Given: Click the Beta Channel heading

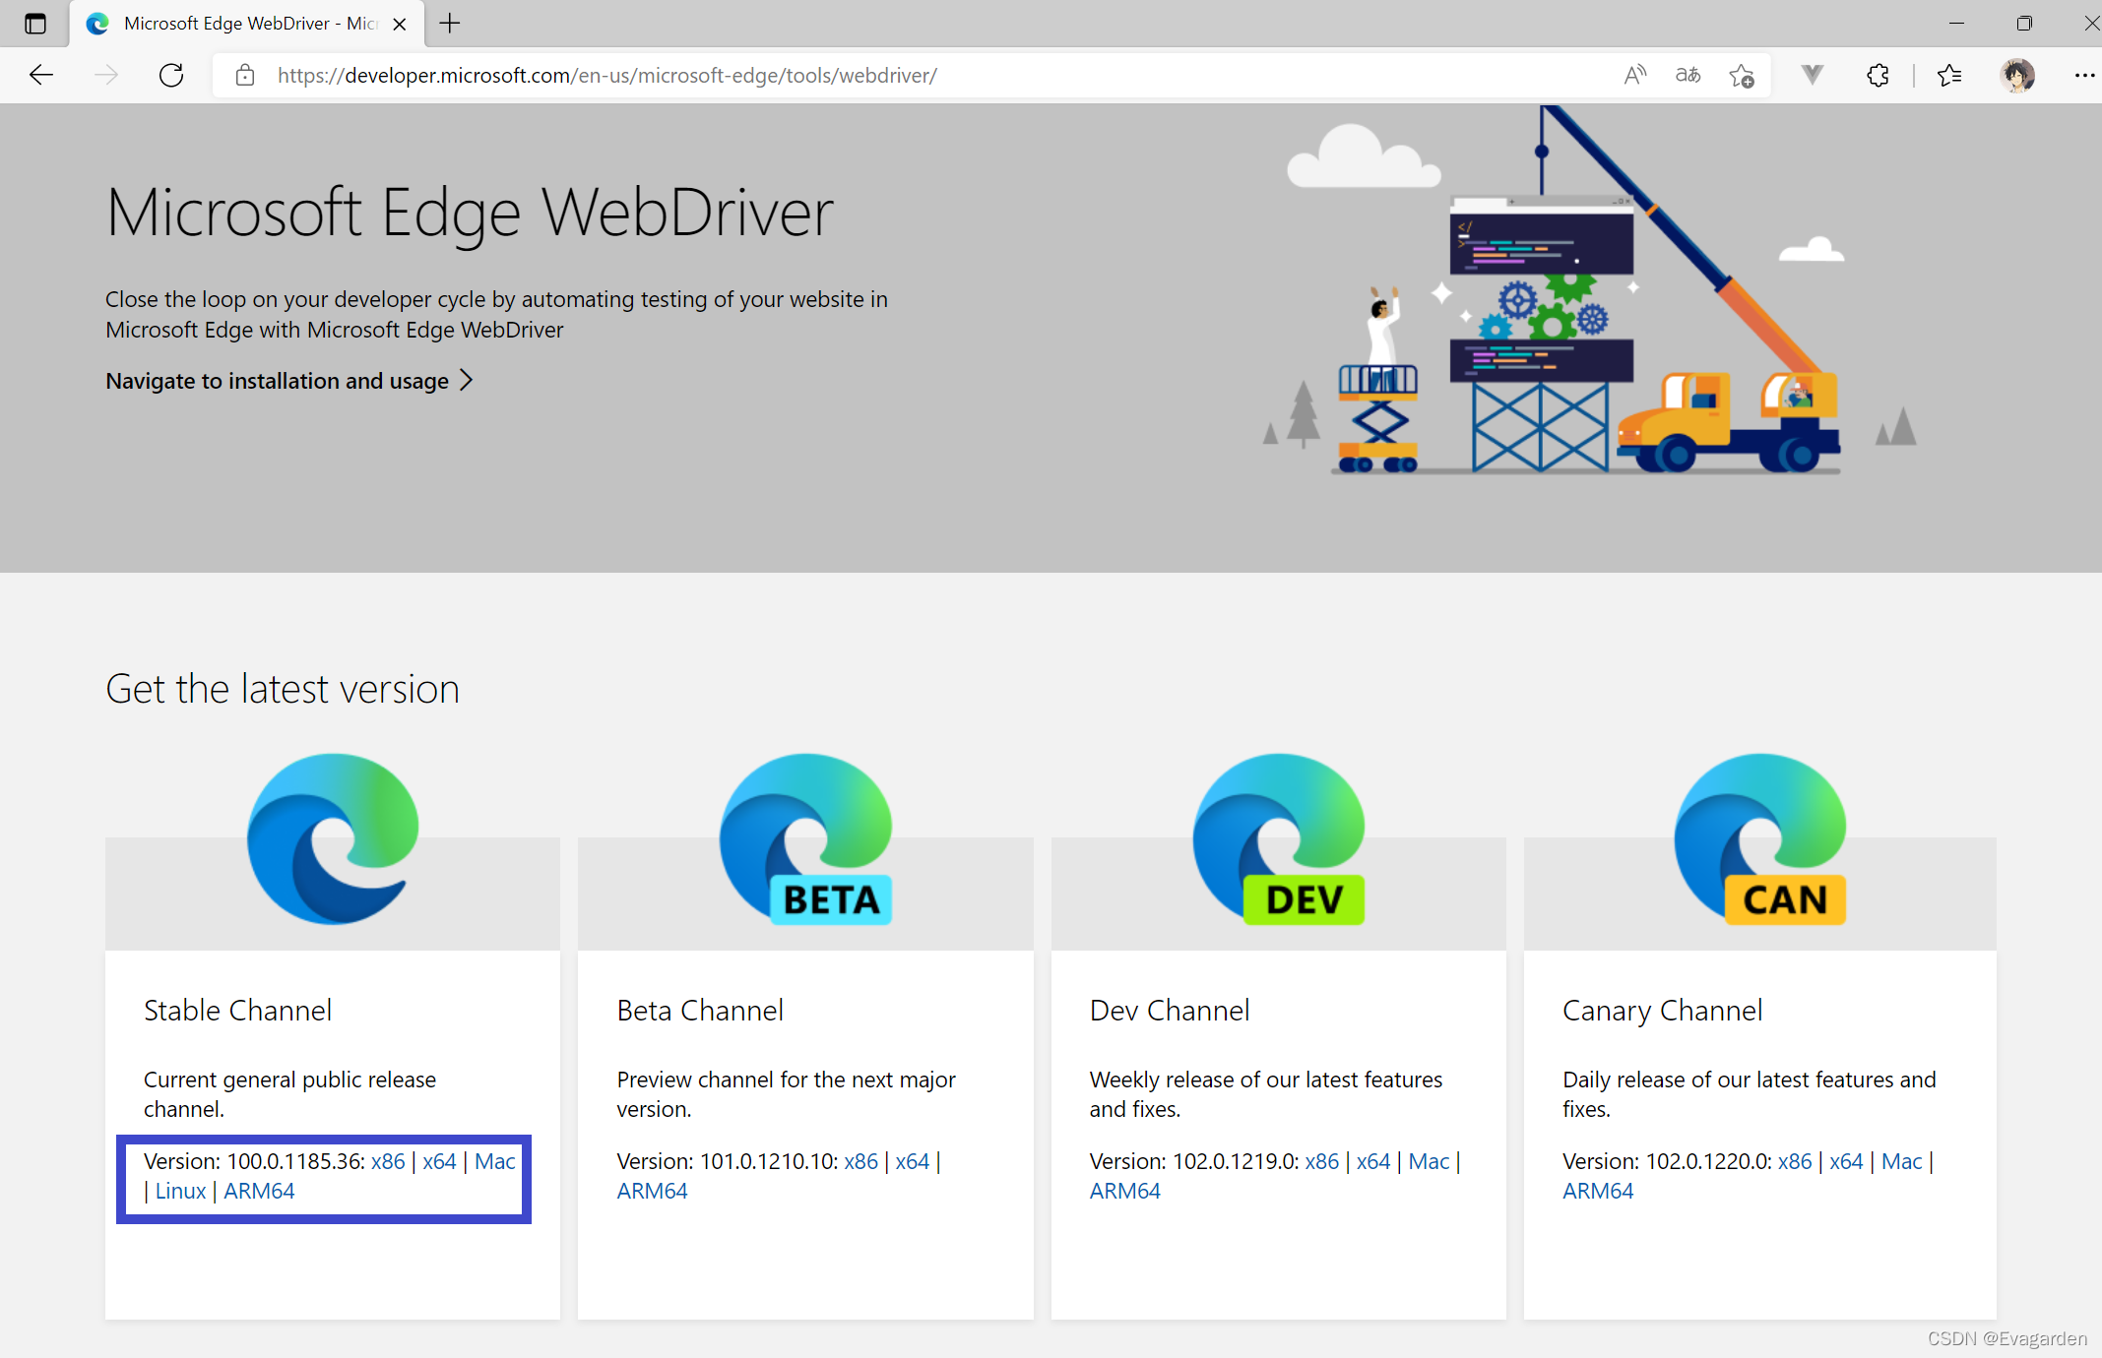Looking at the screenshot, I should [700, 1011].
